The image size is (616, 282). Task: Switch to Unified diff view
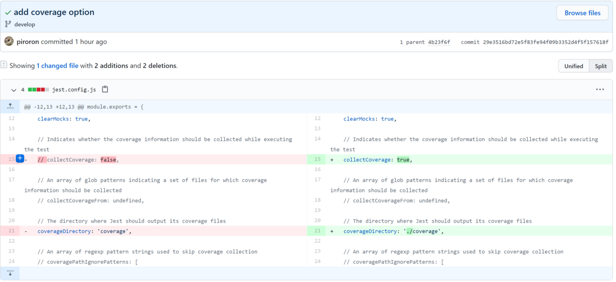(573, 66)
